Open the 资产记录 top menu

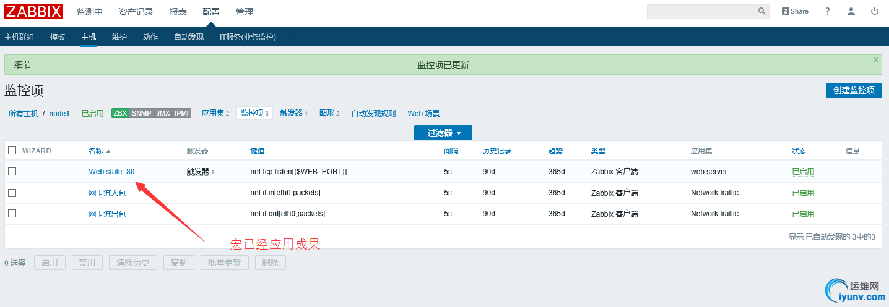click(x=136, y=12)
